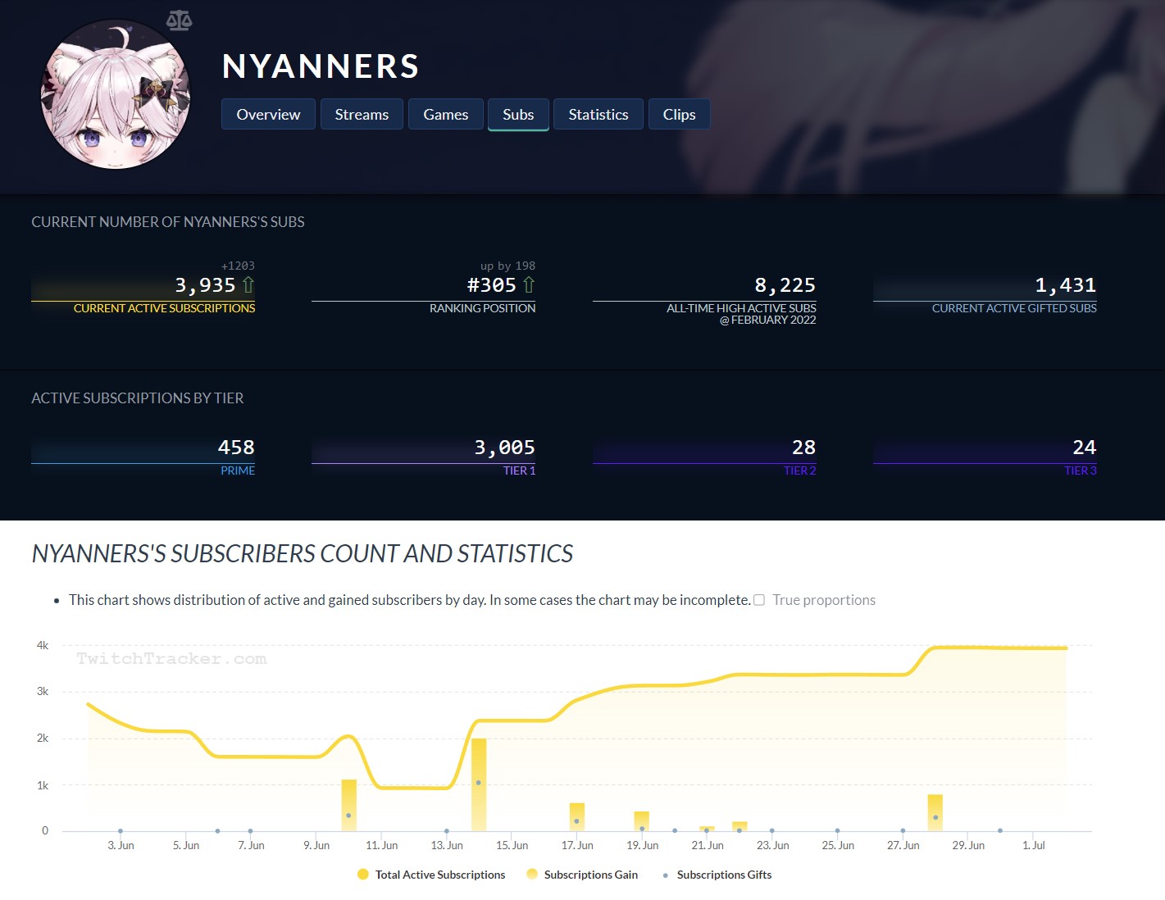This screenshot has width=1165, height=900.
Task: Click the 'ACTIVE SUBSCRIPTIONS BY TIER' heading
Action: [x=138, y=398]
